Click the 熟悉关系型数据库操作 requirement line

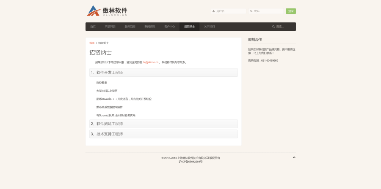click(109, 107)
